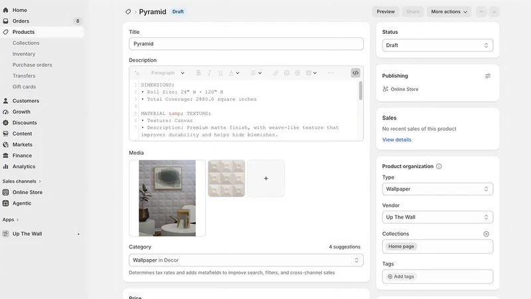Expand the More actions menu
This screenshot has height=299, width=531.
click(449, 11)
